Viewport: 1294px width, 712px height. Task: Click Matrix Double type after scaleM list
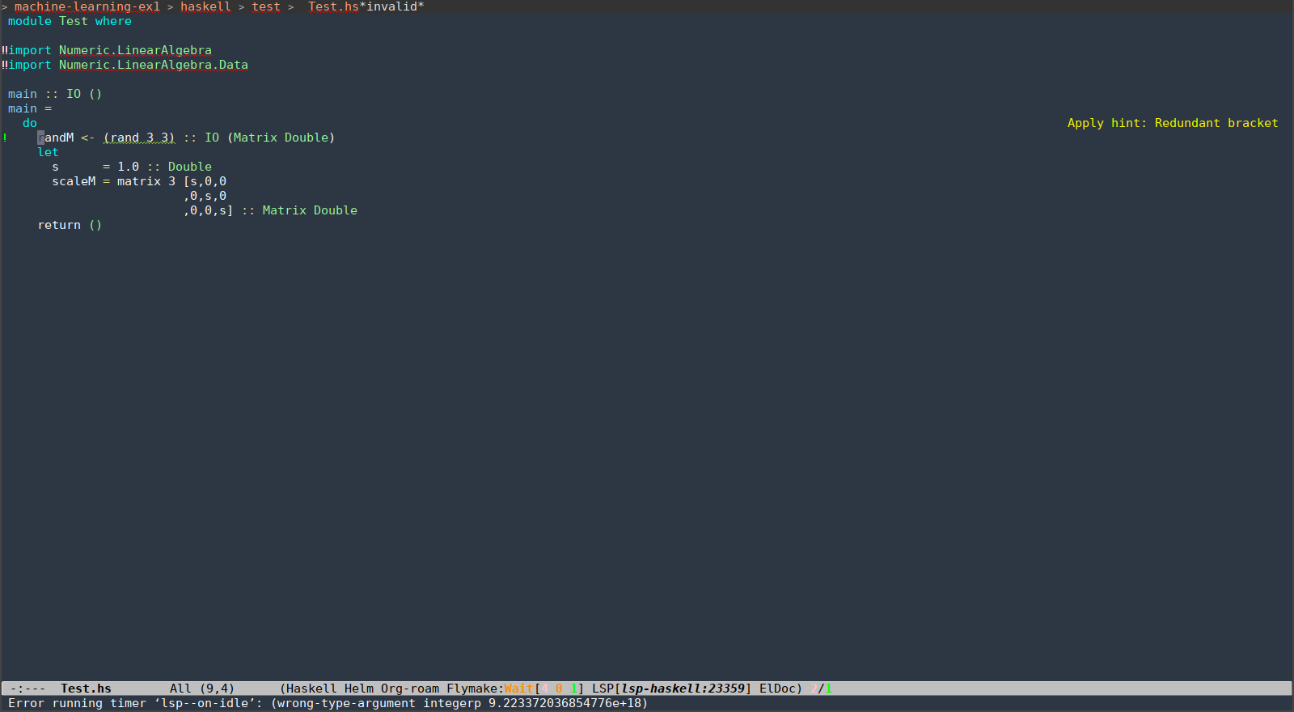(310, 210)
